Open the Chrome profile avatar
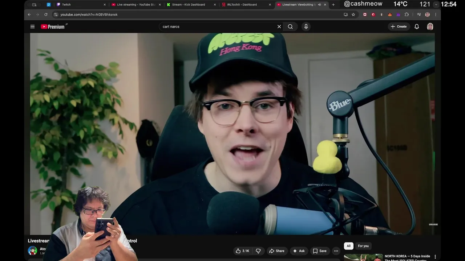The image size is (465, 261). point(427,14)
